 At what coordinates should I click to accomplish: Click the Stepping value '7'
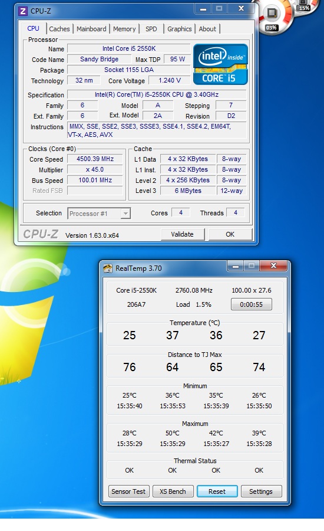[231, 105]
